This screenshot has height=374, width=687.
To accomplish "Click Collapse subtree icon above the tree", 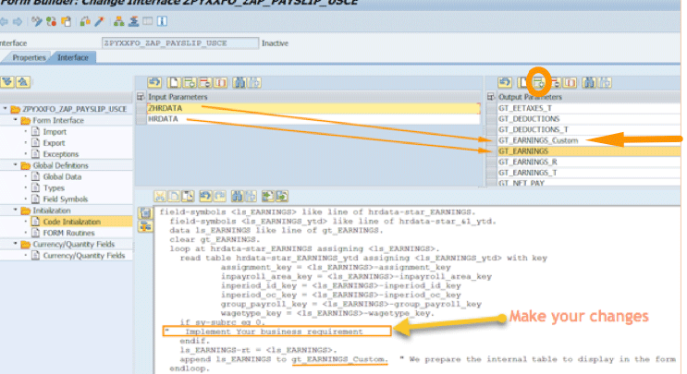I will [23, 82].
